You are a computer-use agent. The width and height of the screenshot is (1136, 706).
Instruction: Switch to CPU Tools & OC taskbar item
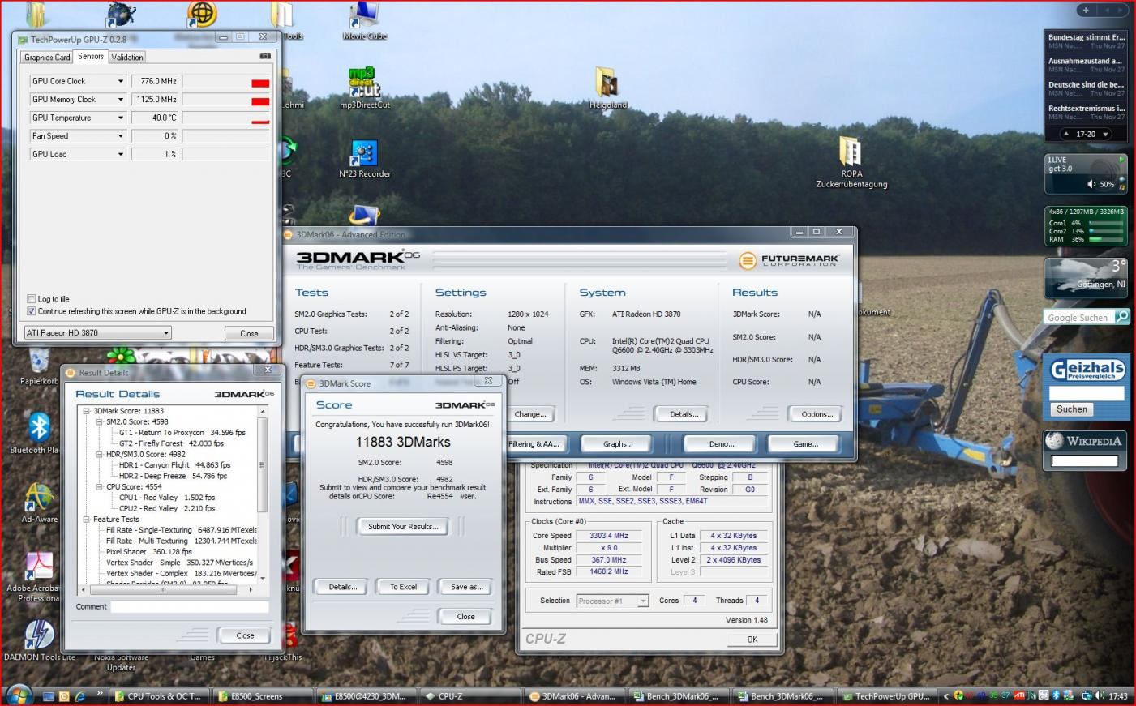pos(159,696)
